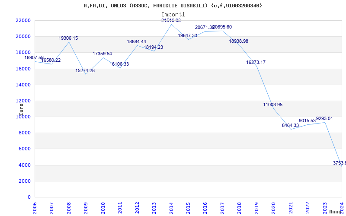Click the 8000 y-axis tick label
This screenshot has height=216, width=346.
pos(25,133)
